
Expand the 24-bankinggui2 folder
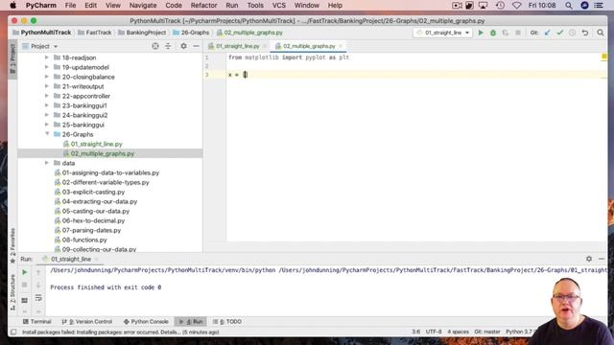(x=47, y=115)
